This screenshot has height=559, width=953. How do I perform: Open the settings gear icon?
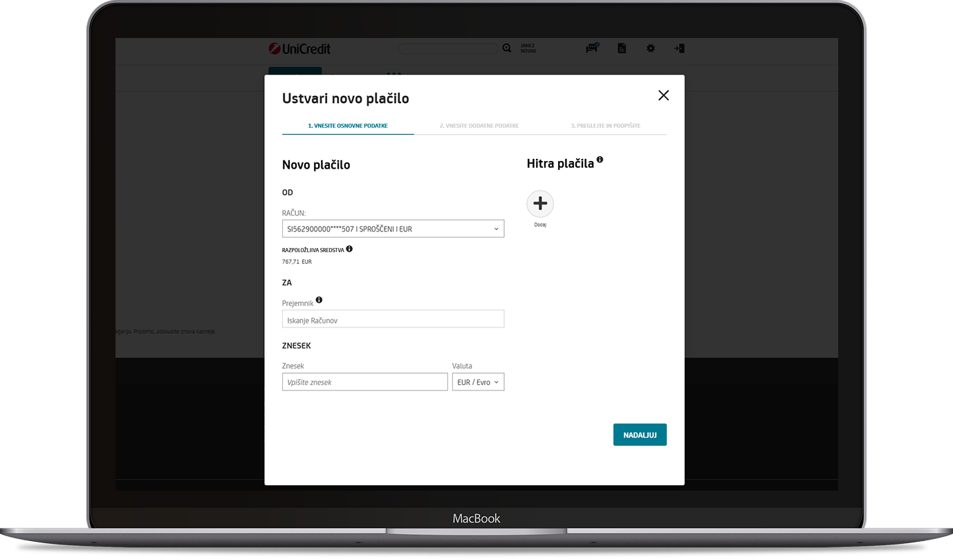click(x=650, y=48)
